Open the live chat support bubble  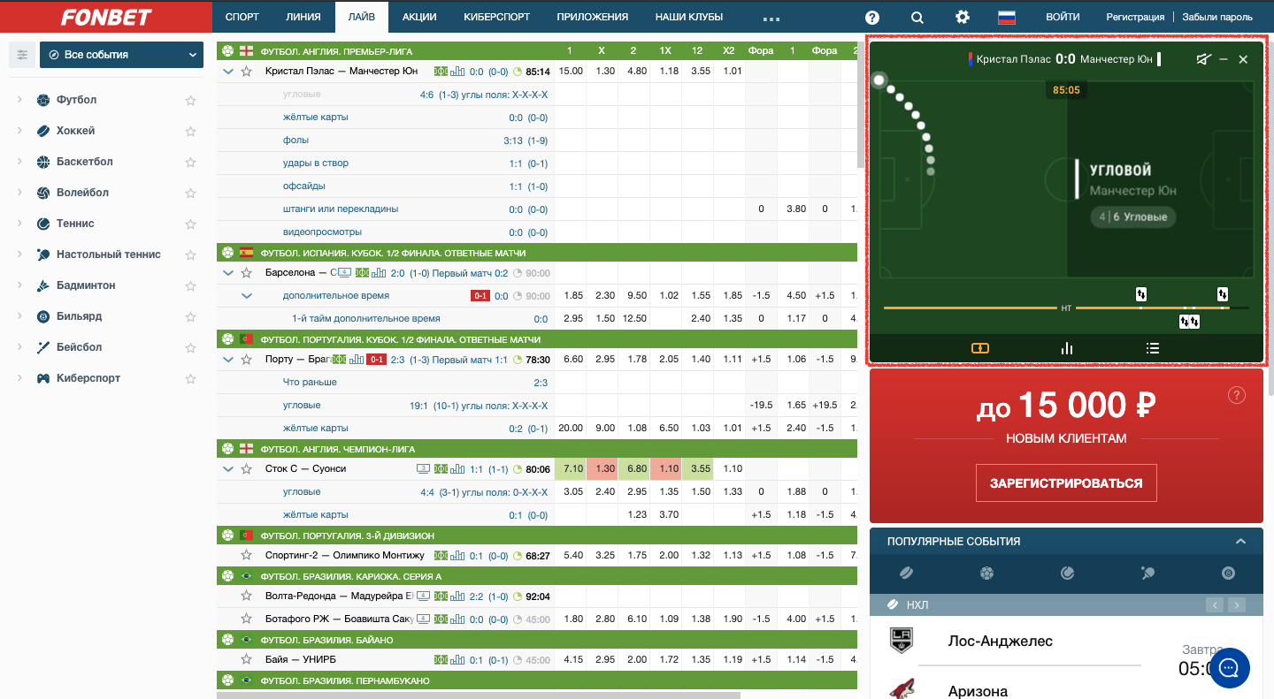pyautogui.click(x=1228, y=668)
